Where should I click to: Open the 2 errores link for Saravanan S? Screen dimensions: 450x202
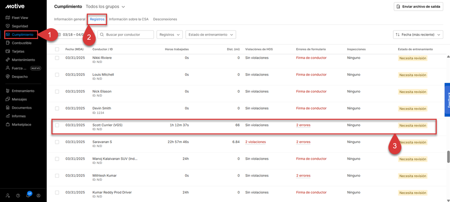(x=303, y=142)
